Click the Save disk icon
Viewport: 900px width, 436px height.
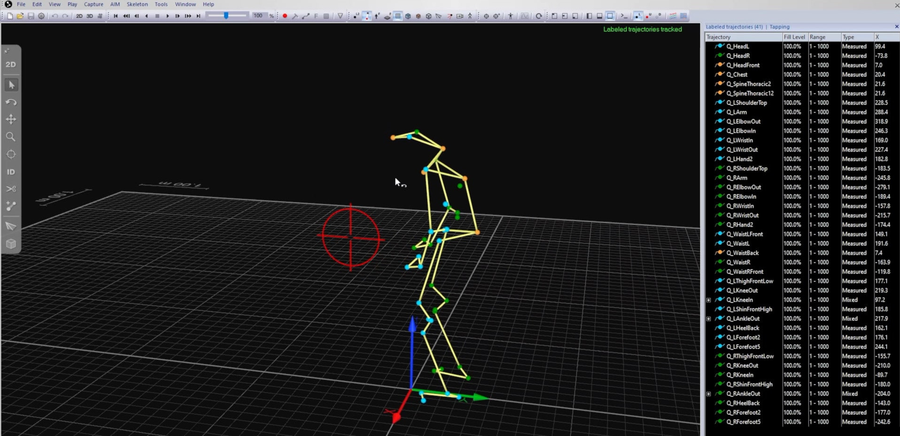pos(31,16)
